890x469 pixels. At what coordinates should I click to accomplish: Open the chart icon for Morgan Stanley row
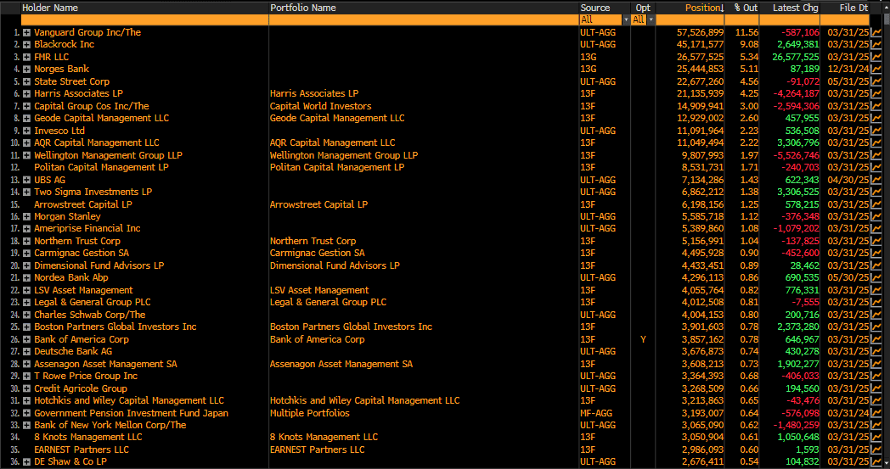(x=876, y=216)
